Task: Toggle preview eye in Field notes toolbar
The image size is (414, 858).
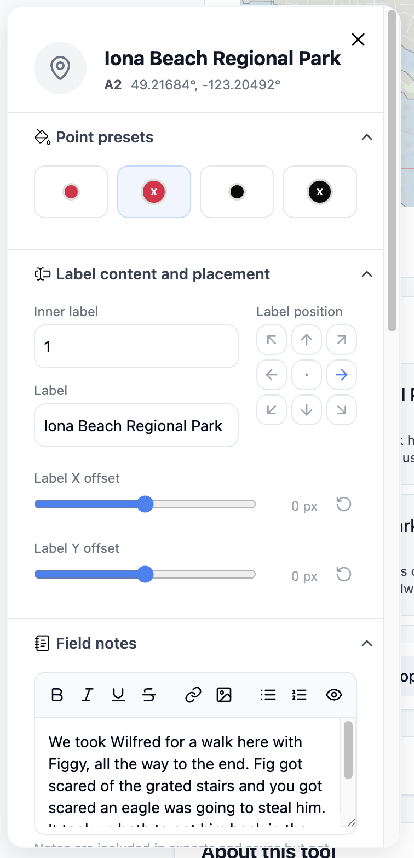Action: 334,695
